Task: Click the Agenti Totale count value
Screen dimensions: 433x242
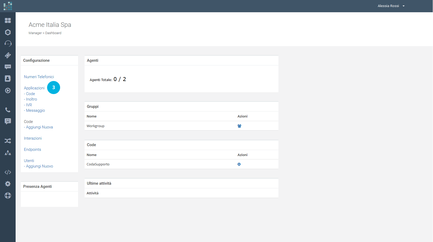Action: pos(120,79)
